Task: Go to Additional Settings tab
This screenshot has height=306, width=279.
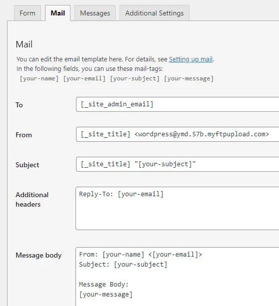Action: pos(154,13)
